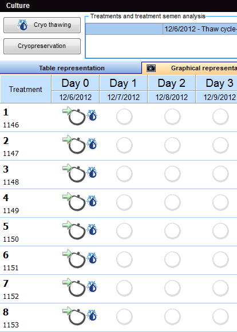This screenshot has width=237, height=332.
Task: Select the Day 1 empty circle for treatment 1153
Action: pos(124,317)
